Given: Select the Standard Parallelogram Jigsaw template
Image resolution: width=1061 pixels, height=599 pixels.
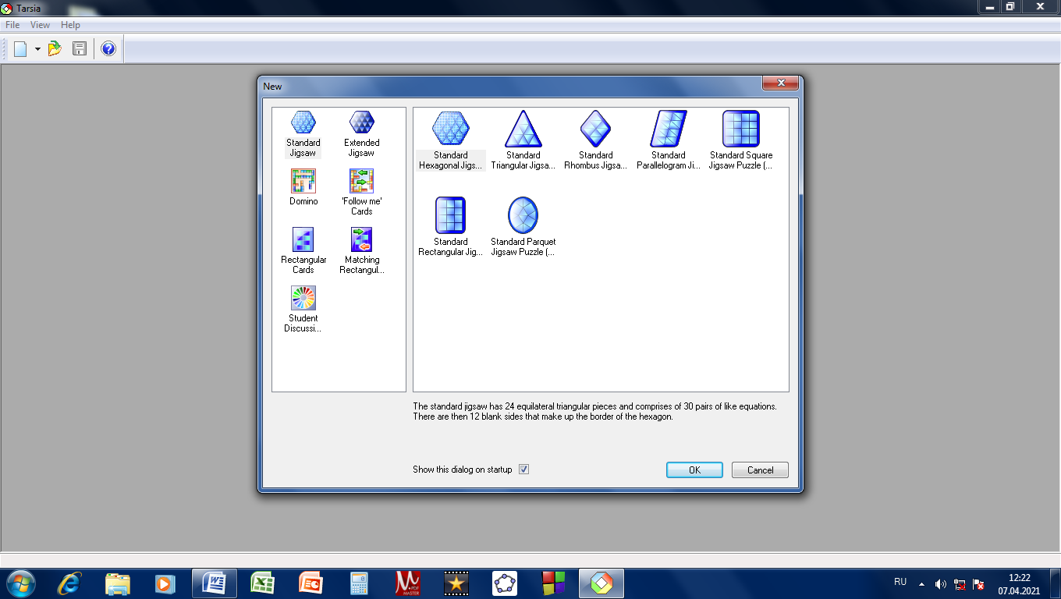Looking at the screenshot, I should [x=669, y=129].
